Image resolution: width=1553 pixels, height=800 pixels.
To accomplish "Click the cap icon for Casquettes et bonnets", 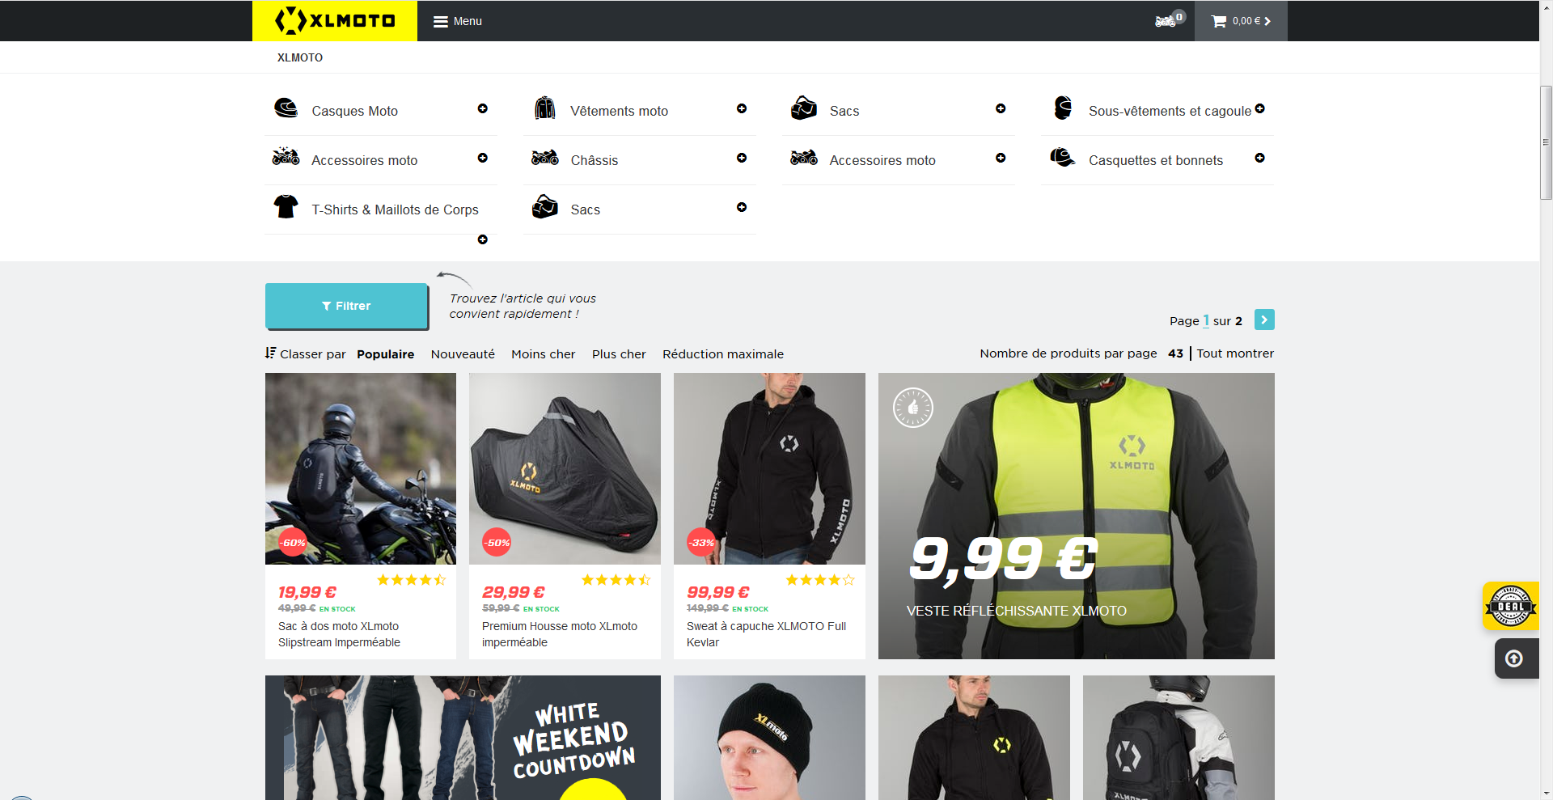I will click(1063, 157).
